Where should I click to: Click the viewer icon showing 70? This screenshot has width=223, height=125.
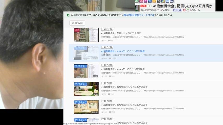(x=102, y=94)
